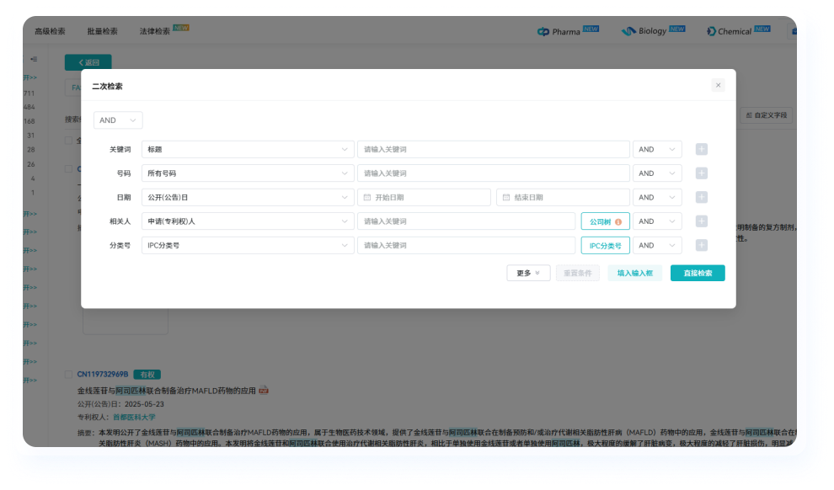
Task: Open the Biology module
Action: (653, 31)
